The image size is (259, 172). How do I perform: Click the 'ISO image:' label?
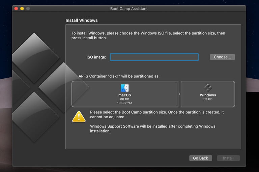96,57
